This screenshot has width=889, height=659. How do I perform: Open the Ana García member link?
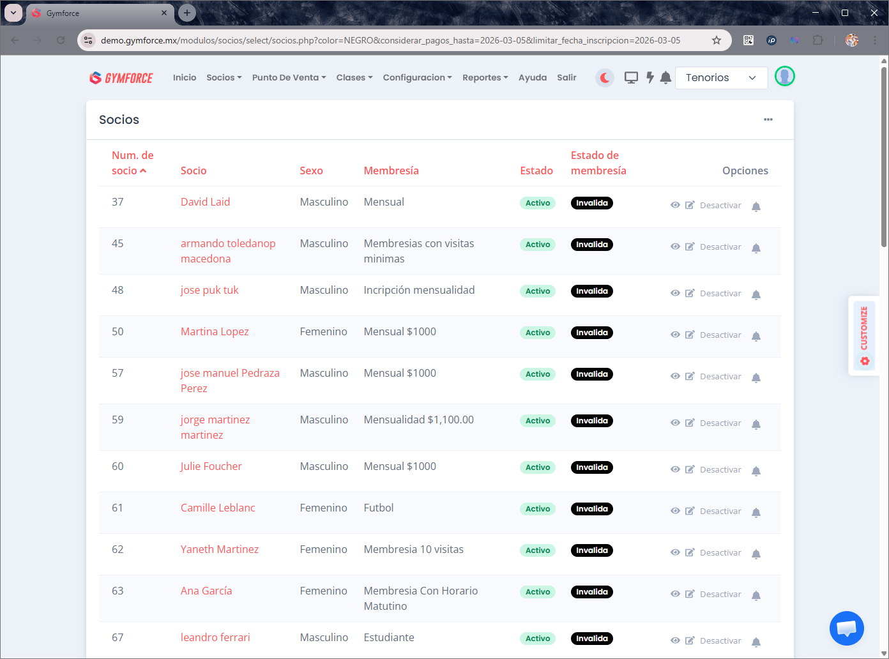tap(206, 591)
